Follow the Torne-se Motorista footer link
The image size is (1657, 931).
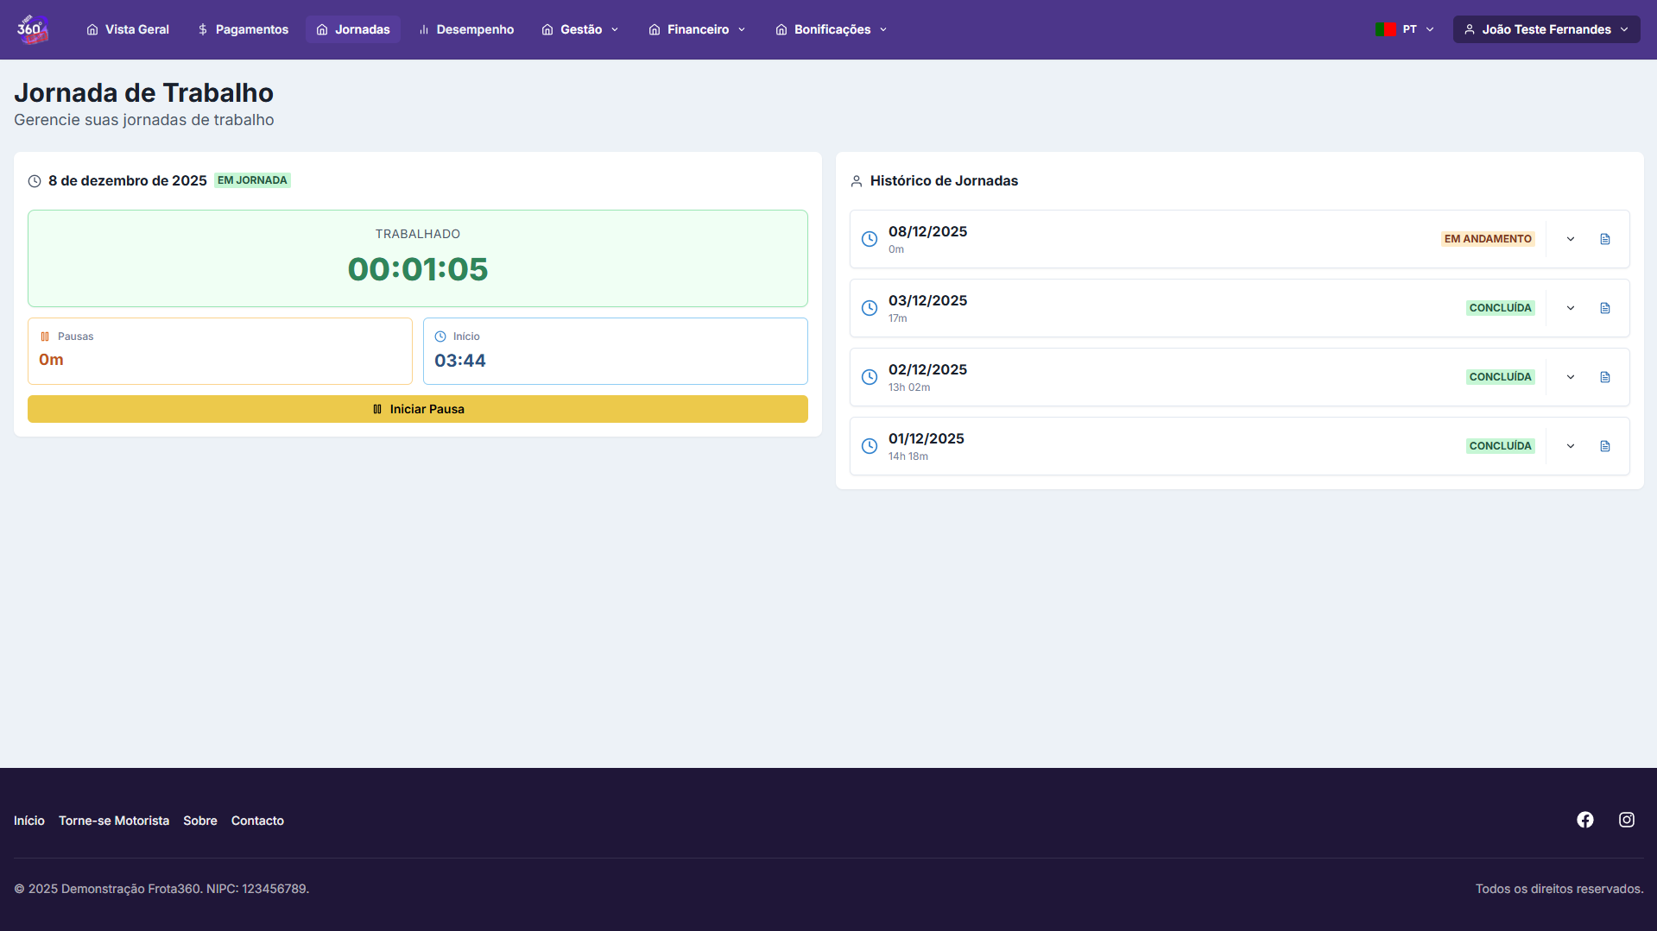tap(114, 821)
